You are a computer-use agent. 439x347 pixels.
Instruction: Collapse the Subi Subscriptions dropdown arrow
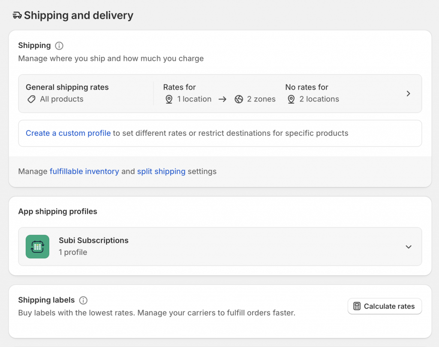(409, 247)
